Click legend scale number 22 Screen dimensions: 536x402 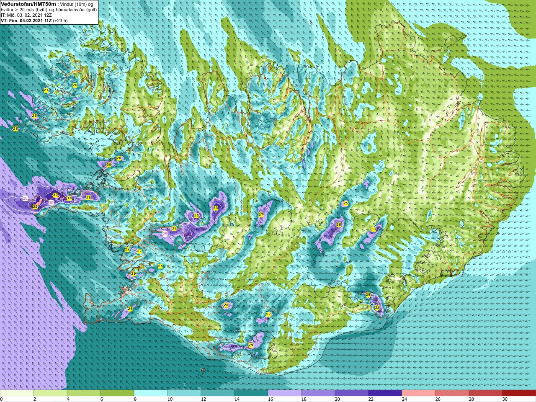371,399
